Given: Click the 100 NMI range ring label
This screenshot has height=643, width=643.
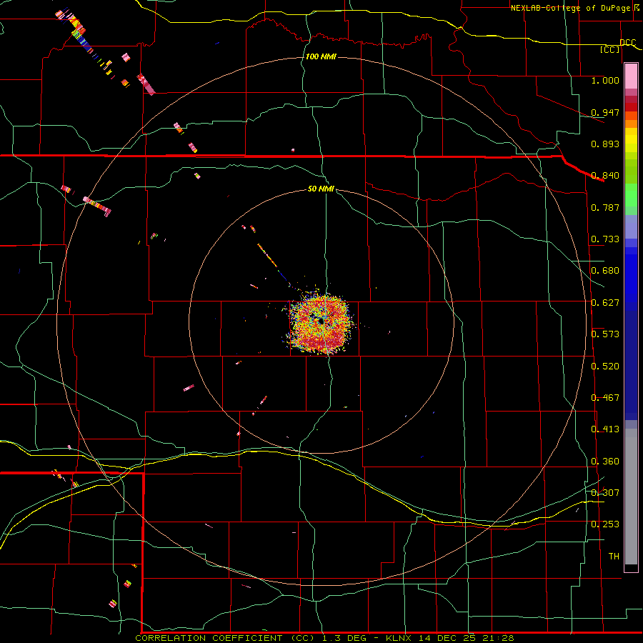Looking at the screenshot, I should tap(321, 56).
